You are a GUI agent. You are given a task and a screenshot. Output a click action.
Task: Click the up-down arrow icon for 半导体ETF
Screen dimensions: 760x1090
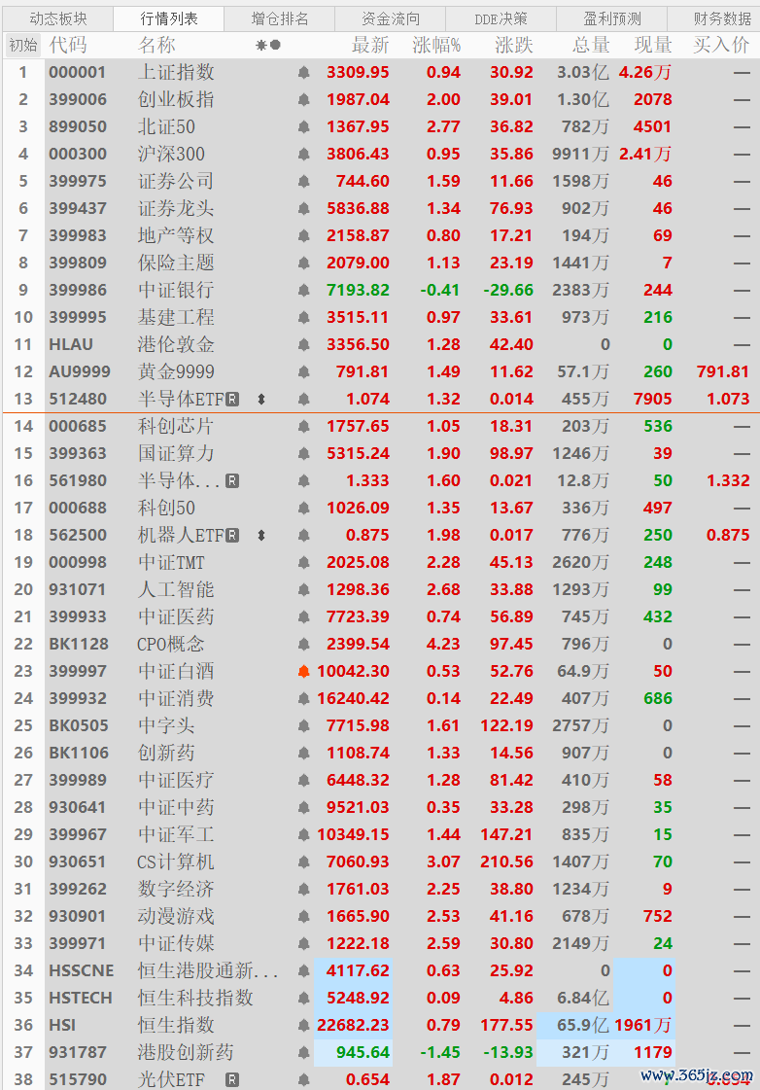(x=261, y=399)
